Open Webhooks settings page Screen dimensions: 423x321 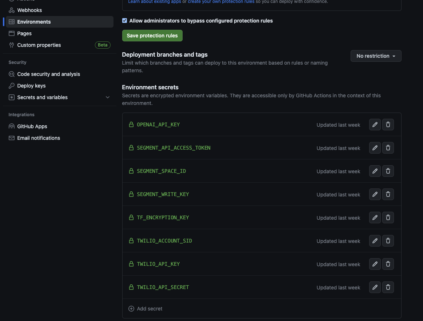pyautogui.click(x=29, y=10)
